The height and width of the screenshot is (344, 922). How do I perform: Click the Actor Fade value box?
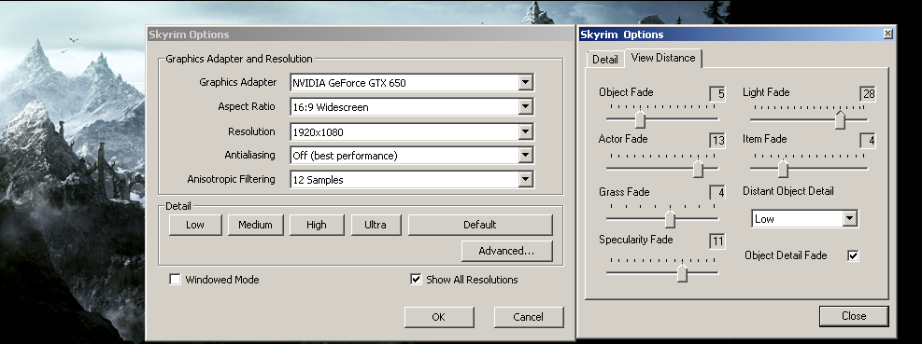716,141
